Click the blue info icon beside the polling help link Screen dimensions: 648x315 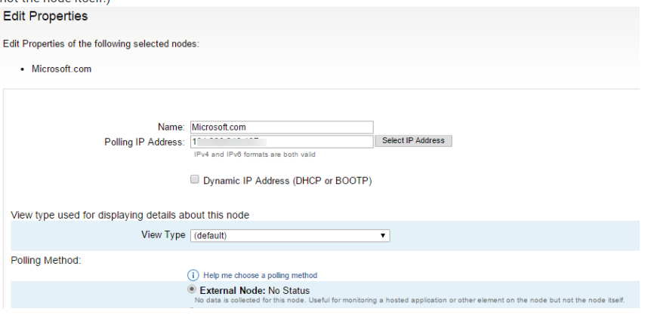coord(193,275)
